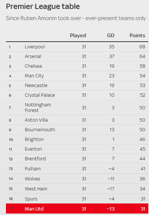Click the Bournemouth team name
The width and height of the screenshot is (149, 215).
click(40, 130)
